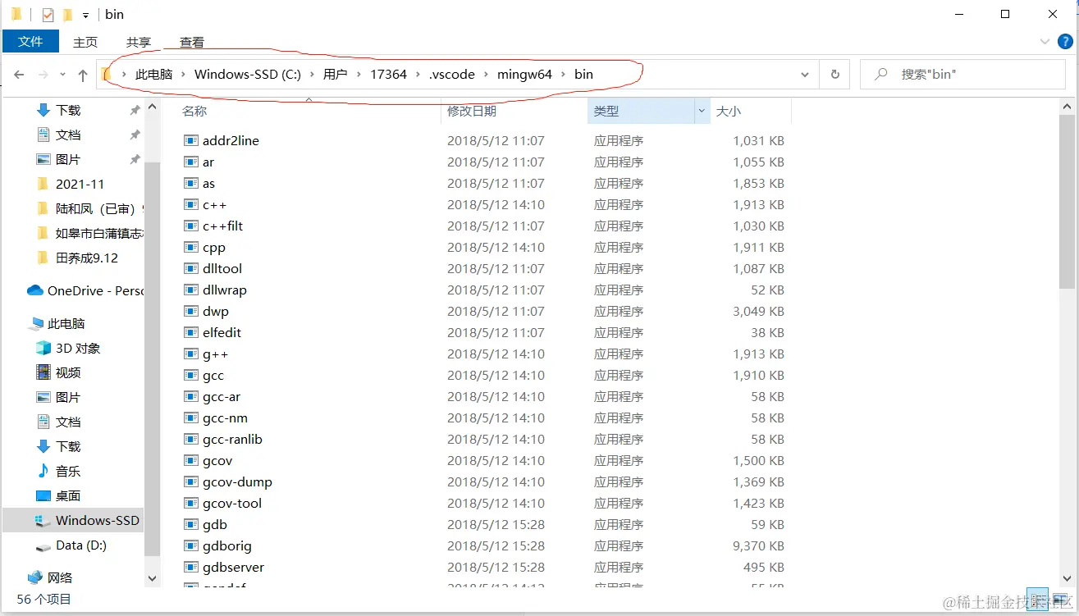This screenshot has height=616, width=1079.
Task: Open the 文件 menu
Action: 30,41
